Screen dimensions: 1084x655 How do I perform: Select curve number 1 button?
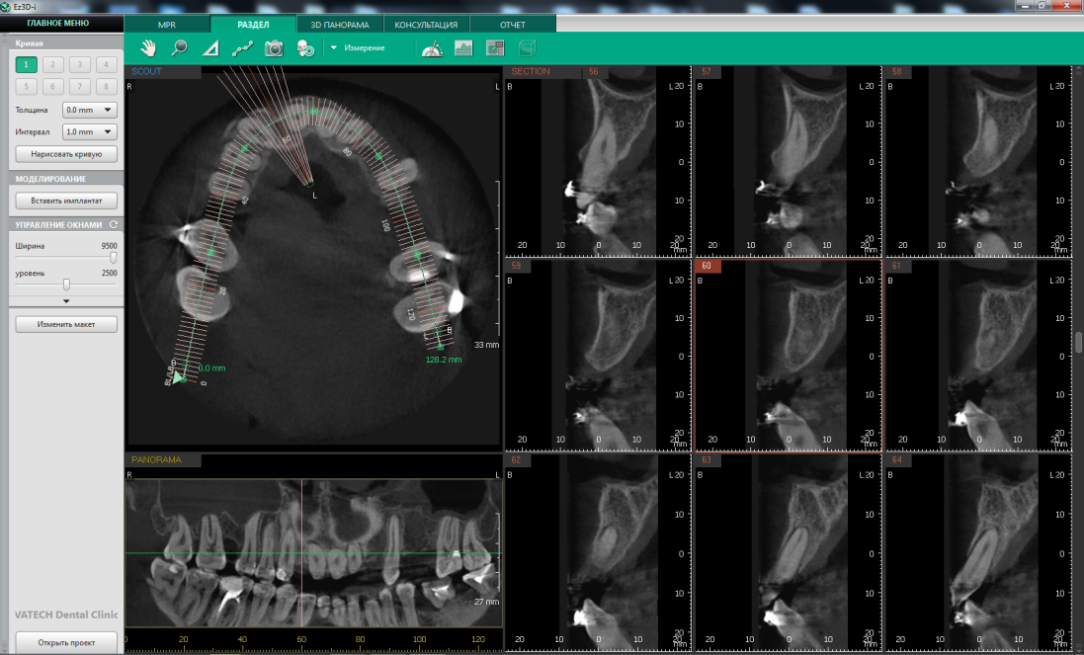pyautogui.click(x=27, y=64)
